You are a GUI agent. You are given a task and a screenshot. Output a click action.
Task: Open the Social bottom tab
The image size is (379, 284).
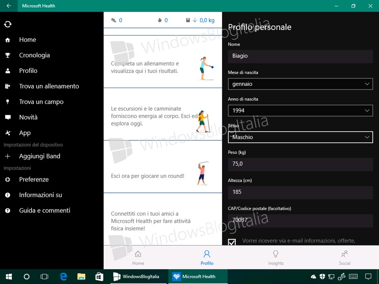[x=344, y=258]
